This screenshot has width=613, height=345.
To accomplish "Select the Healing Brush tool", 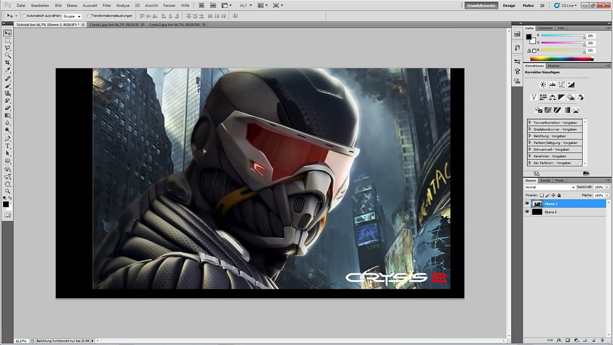I will [8, 79].
